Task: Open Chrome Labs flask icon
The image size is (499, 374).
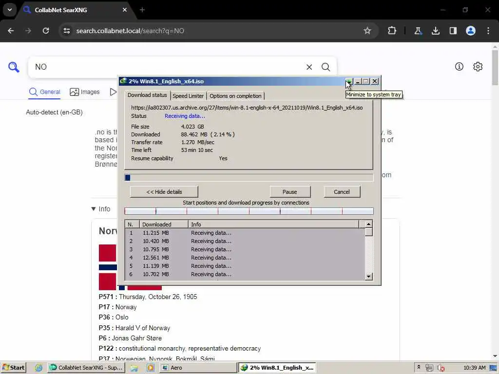Action: (x=418, y=31)
